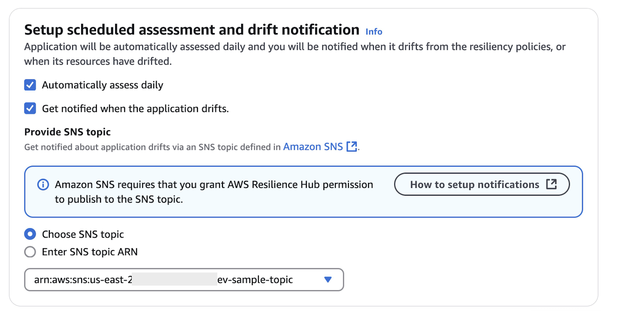Click the external-link icon beside Amazon SNS
Screen dimensions: 623x334
coord(352,146)
